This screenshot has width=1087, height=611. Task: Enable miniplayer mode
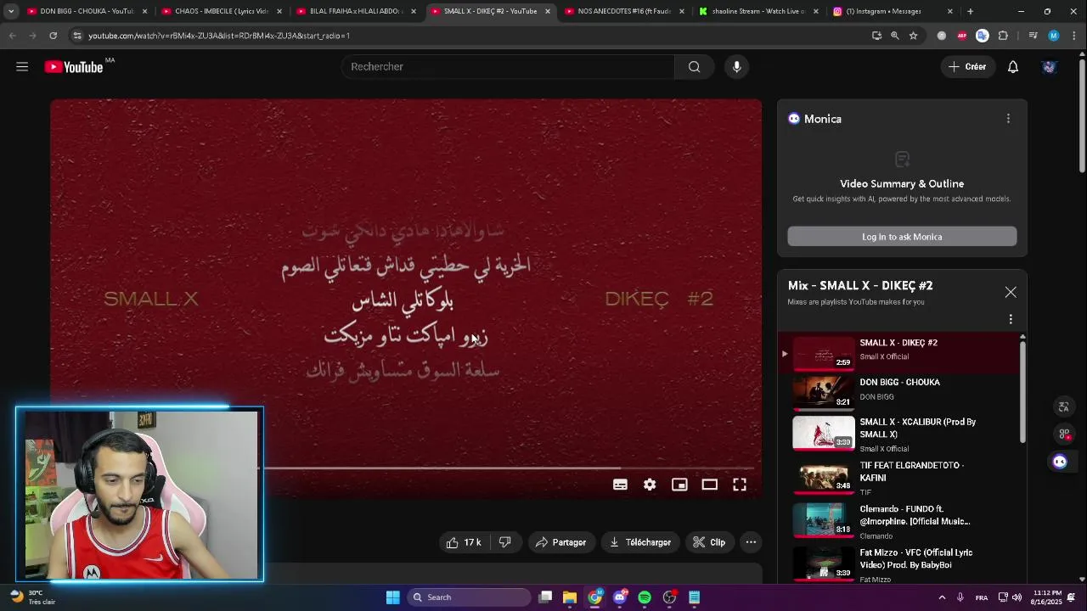[x=679, y=485]
